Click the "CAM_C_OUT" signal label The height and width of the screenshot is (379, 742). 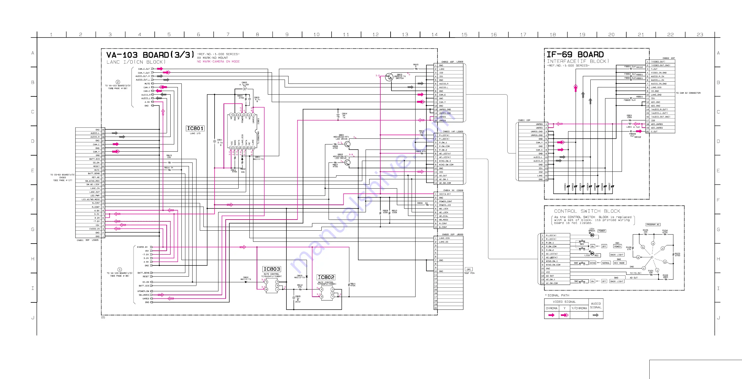[144, 69]
